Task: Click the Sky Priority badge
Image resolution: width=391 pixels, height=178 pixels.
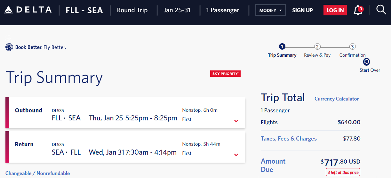Action: (x=225, y=74)
